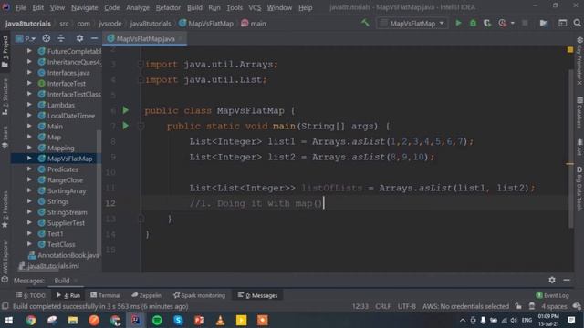Select java8tutorials.iml file in tree
The height and width of the screenshot is (328, 584).
[48, 265]
